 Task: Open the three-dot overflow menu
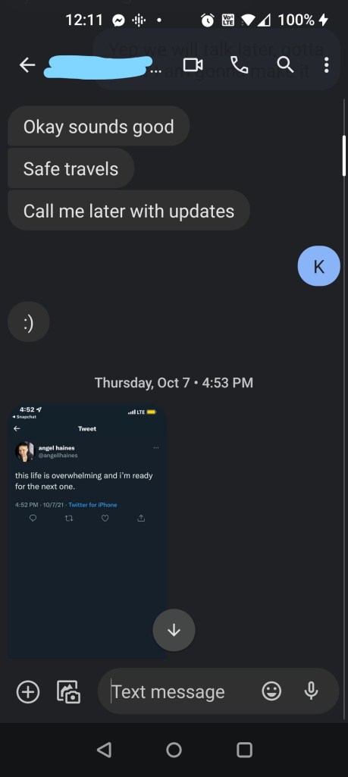coord(326,65)
